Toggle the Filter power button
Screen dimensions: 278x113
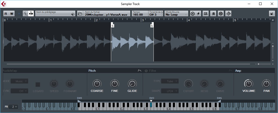click(x=146, y=71)
